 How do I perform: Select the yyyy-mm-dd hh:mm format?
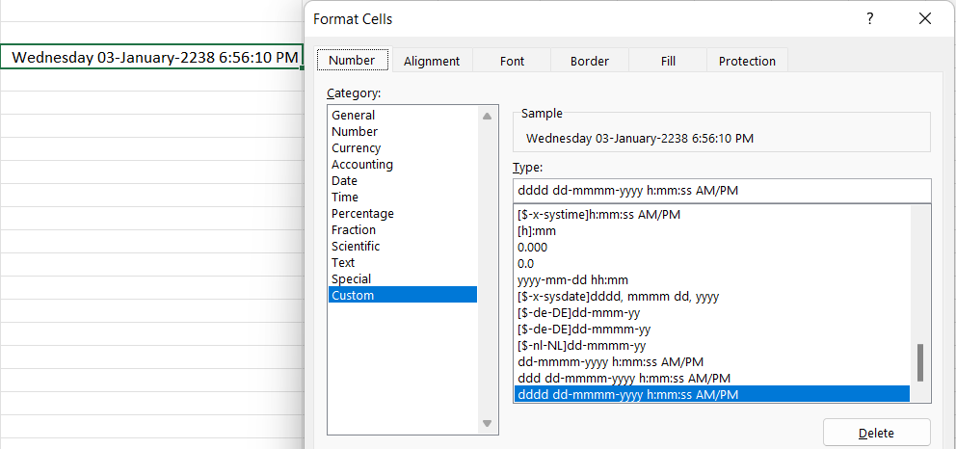pyautogui.click(x=572, y=280)
